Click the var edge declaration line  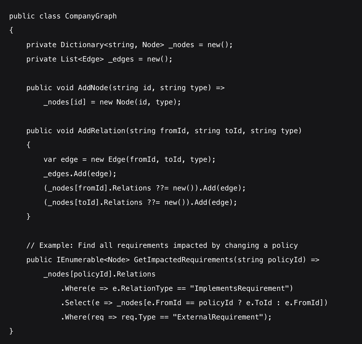129,160
